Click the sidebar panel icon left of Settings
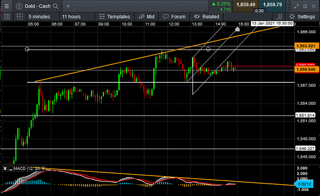 (279, 17)
